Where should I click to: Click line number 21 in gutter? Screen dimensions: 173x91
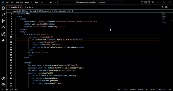[x=11, y=65]
